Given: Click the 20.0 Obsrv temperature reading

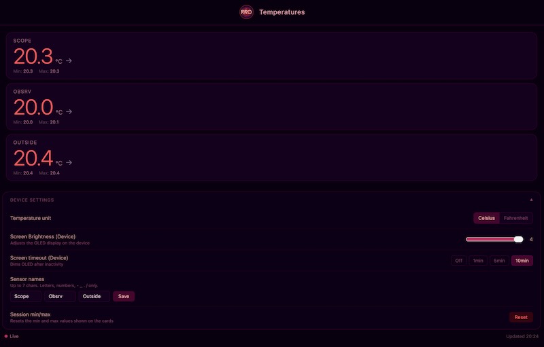Looking at the screenshot, I should point(33,107).
